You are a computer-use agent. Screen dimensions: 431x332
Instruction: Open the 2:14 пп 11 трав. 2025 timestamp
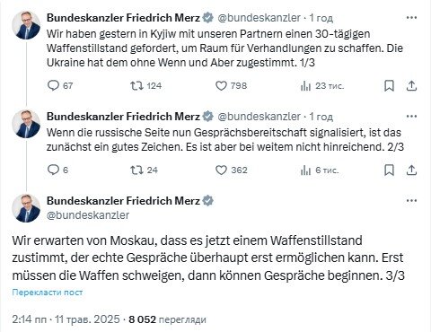point(66,319)
